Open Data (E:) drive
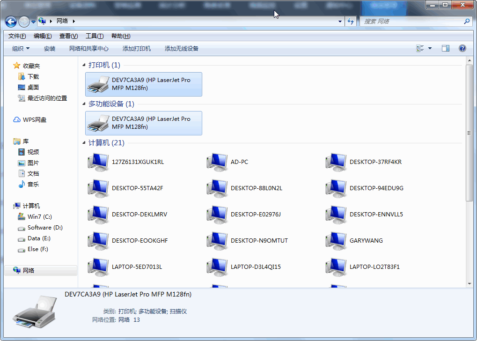This screenshot has width=477, height=341. [34, 238]
